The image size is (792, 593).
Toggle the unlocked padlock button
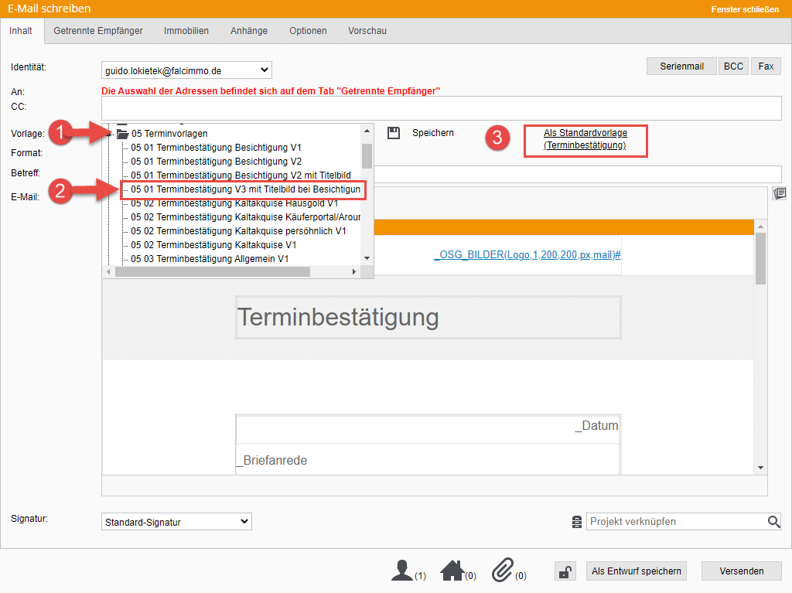coord(565,571)
